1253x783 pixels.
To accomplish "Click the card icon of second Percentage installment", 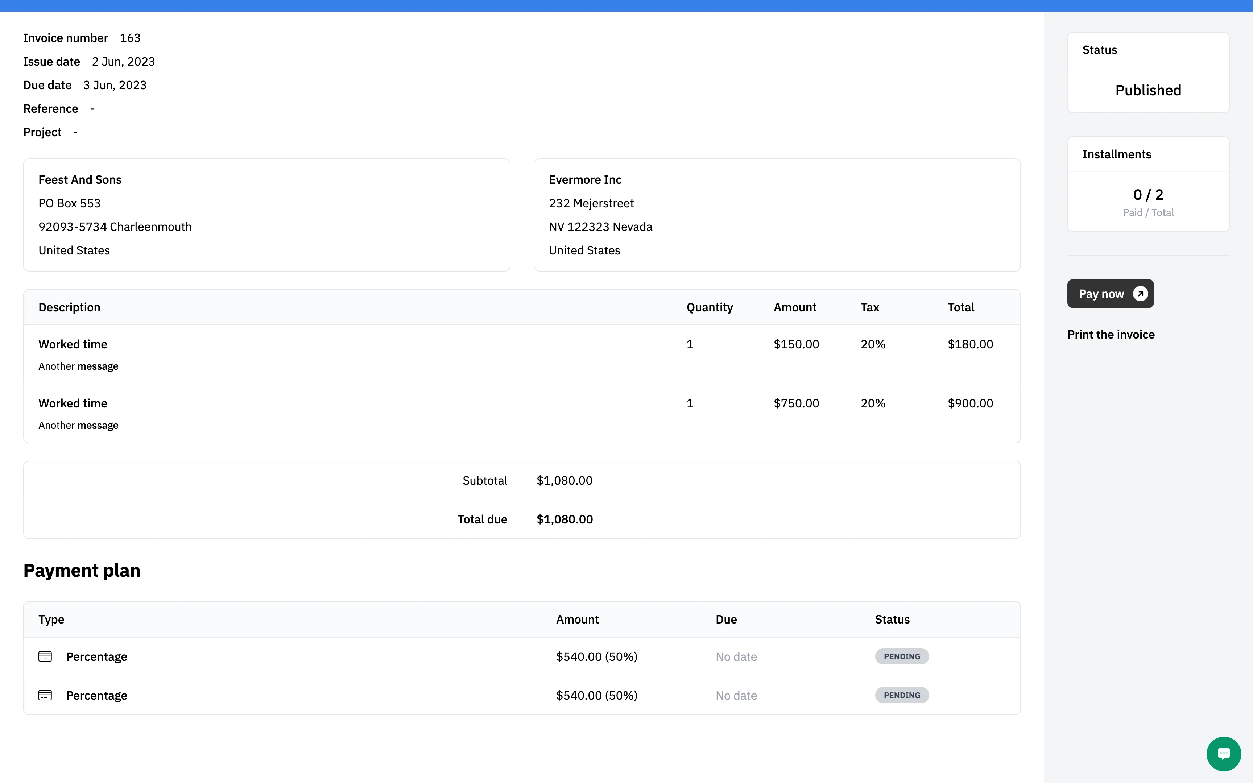I will [x=45, y=696].
